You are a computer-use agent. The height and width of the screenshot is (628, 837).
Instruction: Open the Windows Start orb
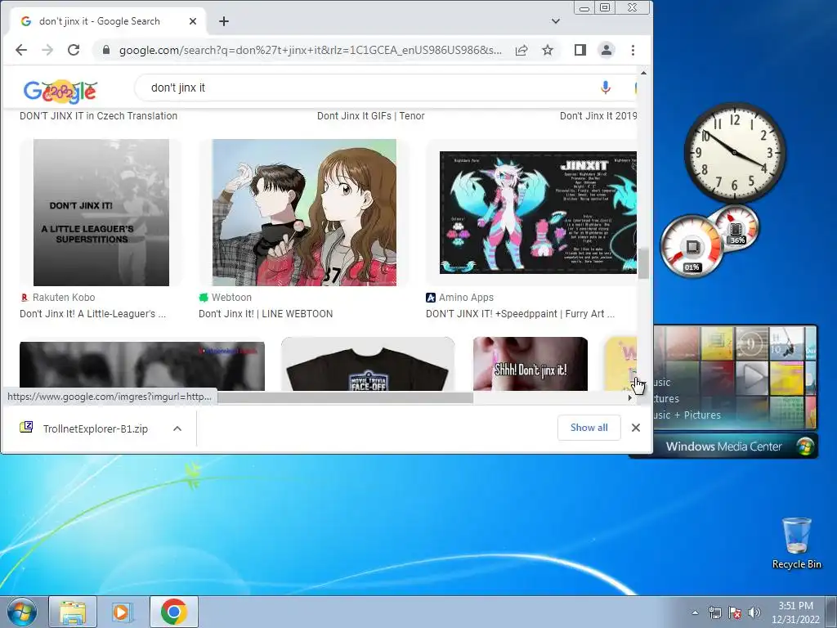(x=22, y=612)
